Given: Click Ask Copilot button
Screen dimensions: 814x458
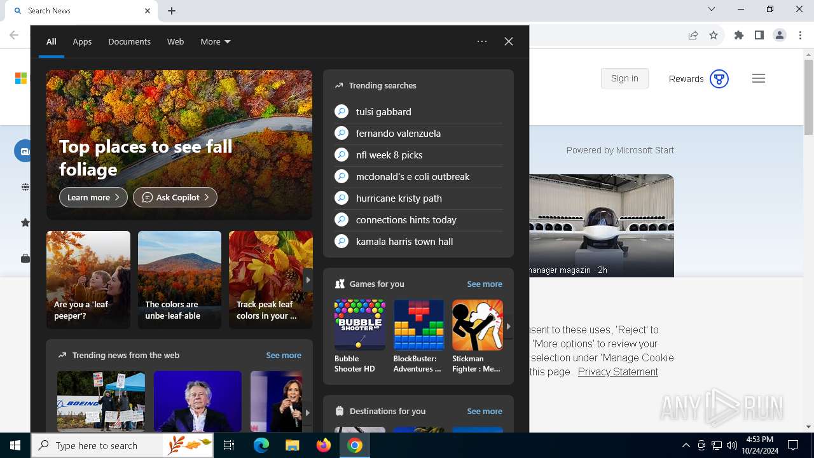Looking at the screenshot, I should [x=175, y=197].
